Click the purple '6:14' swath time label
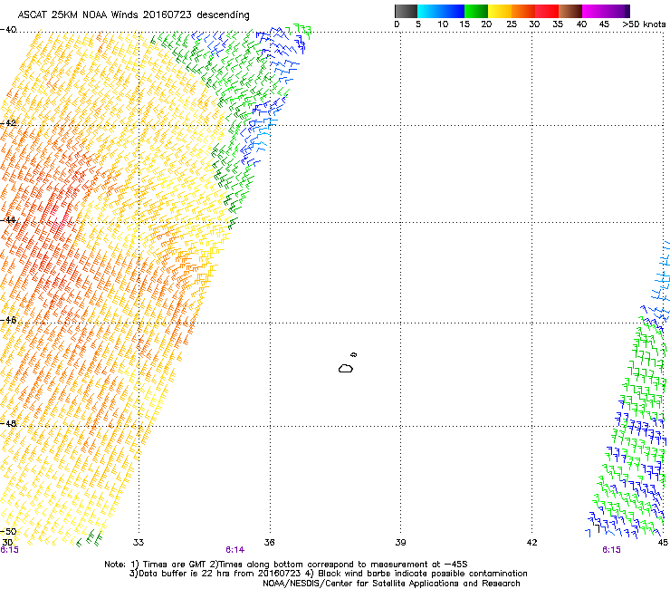 [235, 550]
